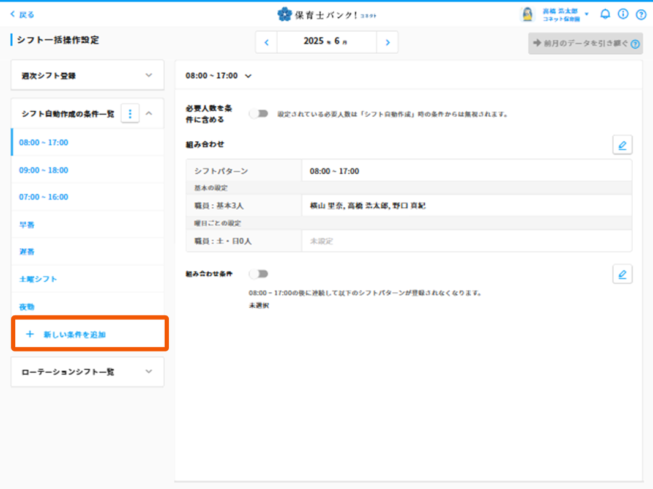This screenshot has height=489, width=653.
Task: Click the 戻る back link
Action: point(23,14)
